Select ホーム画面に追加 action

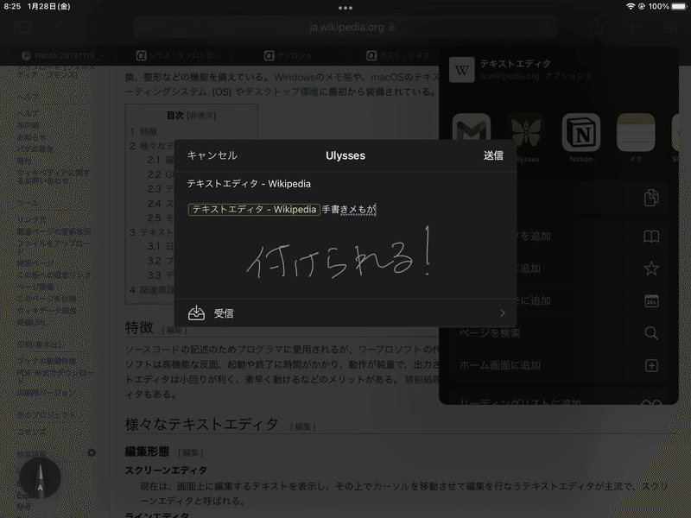[500, 365]
